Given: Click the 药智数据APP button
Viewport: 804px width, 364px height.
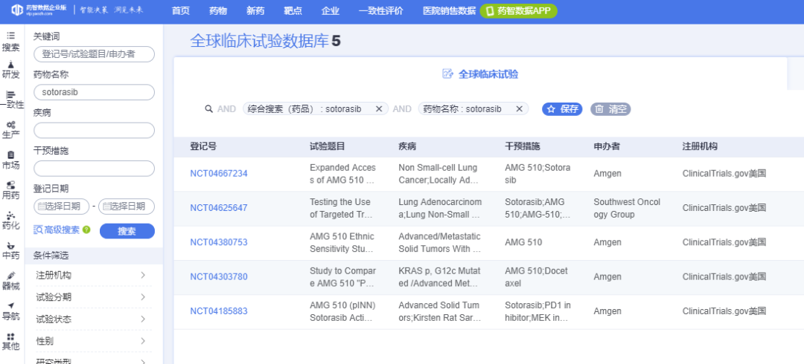Looking at the screenshot, I should point(518,10).
